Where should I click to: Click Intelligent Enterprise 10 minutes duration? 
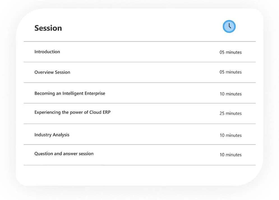click(230, 94)
